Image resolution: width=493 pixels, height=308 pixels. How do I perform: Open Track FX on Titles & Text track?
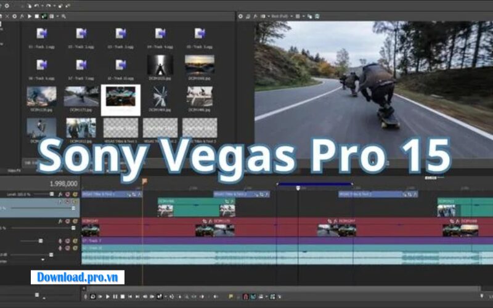[60, 194]
